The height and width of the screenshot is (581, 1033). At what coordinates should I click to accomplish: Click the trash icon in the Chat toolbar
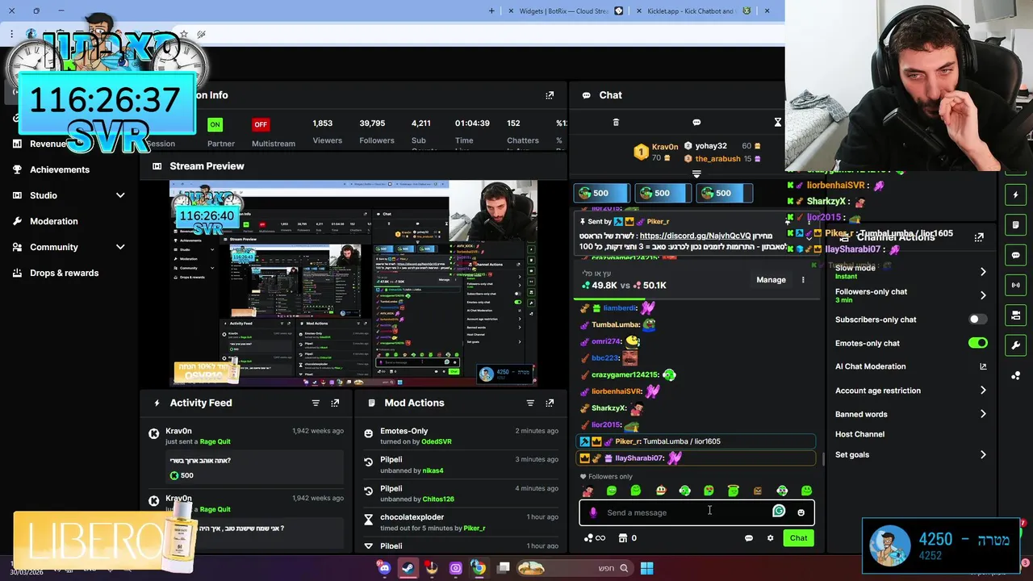pyautogui.click(x=616, y=123)
